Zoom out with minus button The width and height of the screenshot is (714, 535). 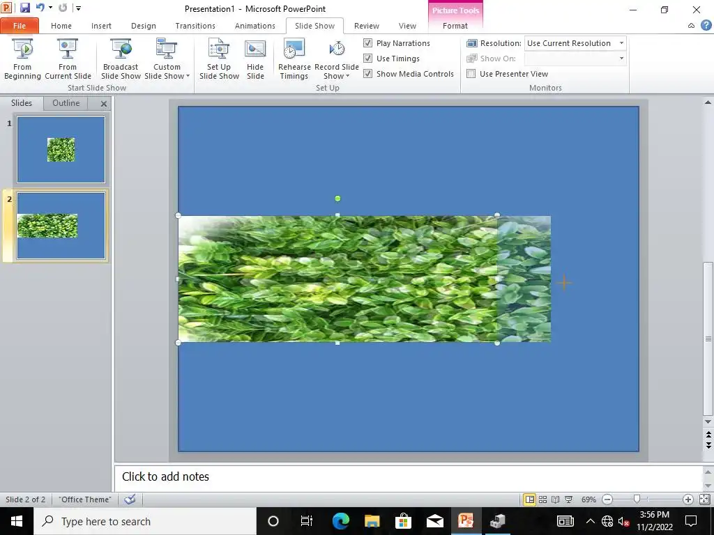point(607,499)
